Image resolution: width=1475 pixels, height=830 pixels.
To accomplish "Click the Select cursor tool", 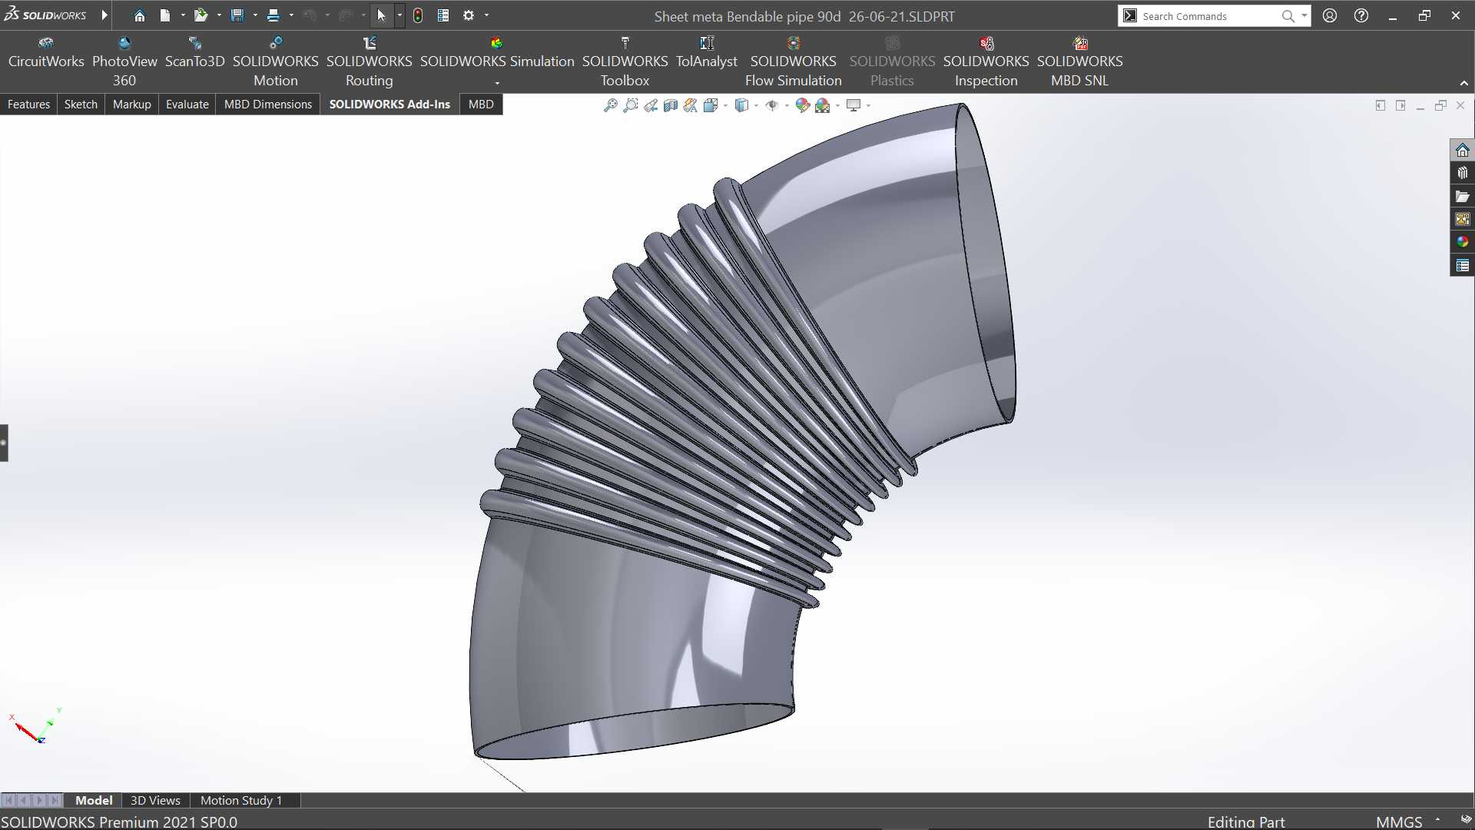I will pyautogui.click(x=381, y=15).
